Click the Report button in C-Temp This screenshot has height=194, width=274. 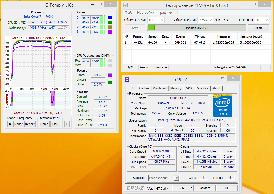(30, 124)
